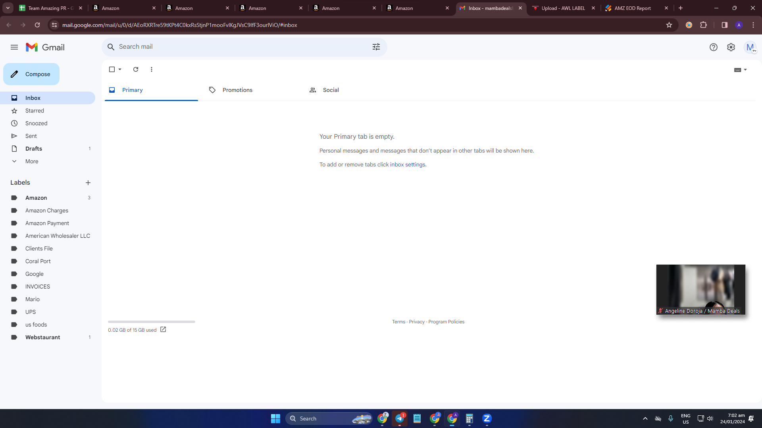Open the Coral Port label
762x428 pixels.
pyautogui.click(x=48, y=261)
